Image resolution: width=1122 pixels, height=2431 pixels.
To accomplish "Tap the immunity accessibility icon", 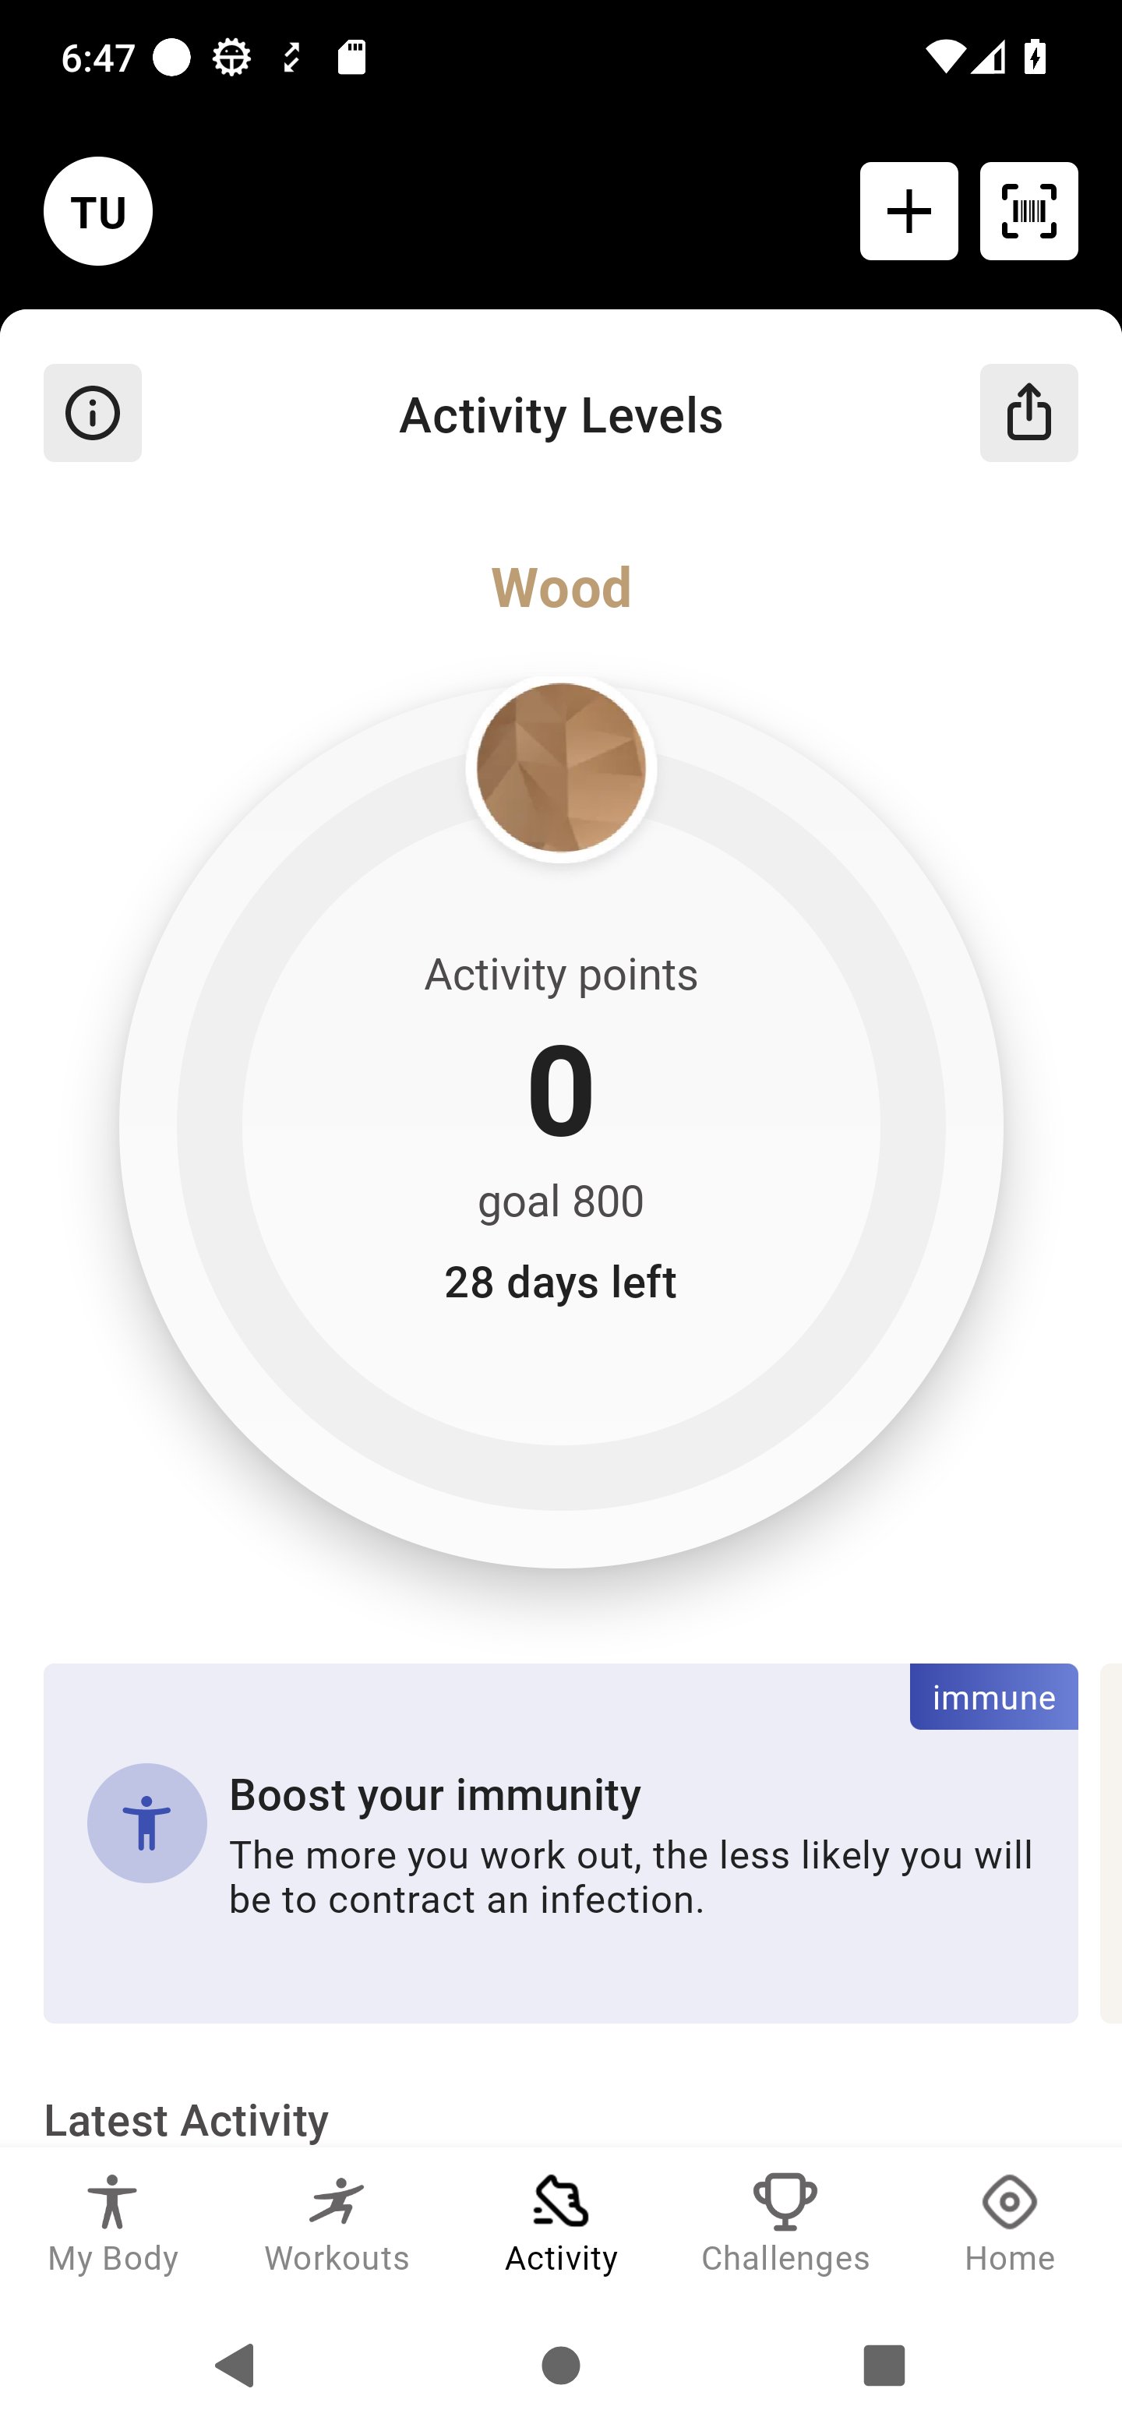I will [147, 1823].
